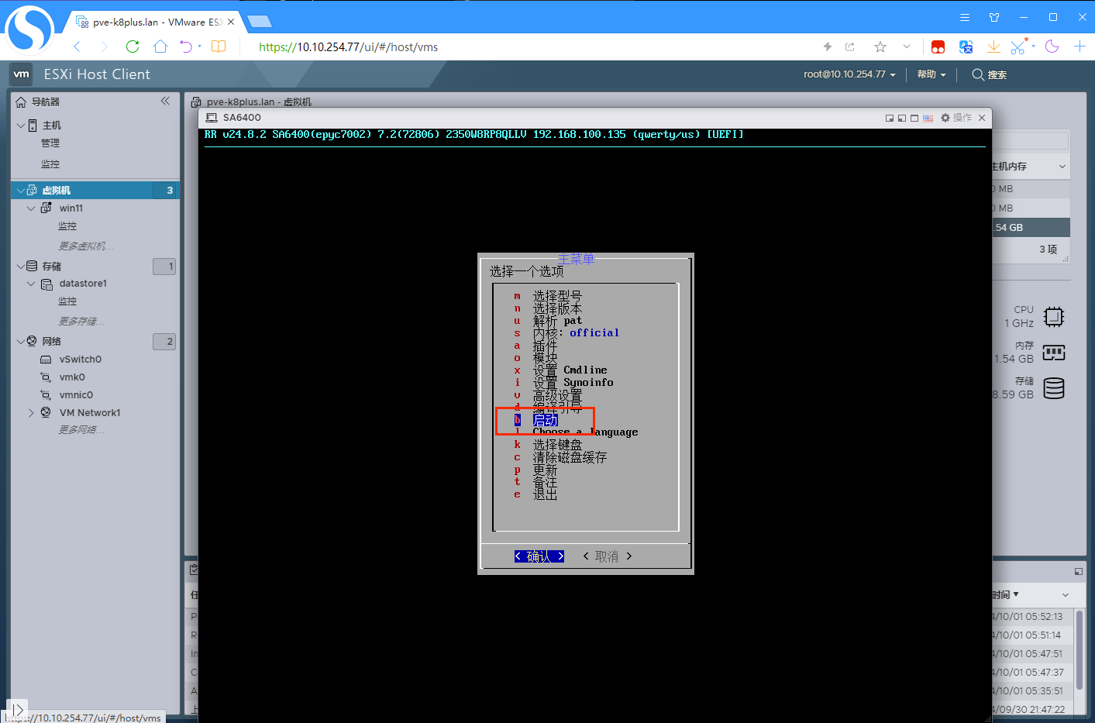Click the search magnifier 搜索

(989, 74)
